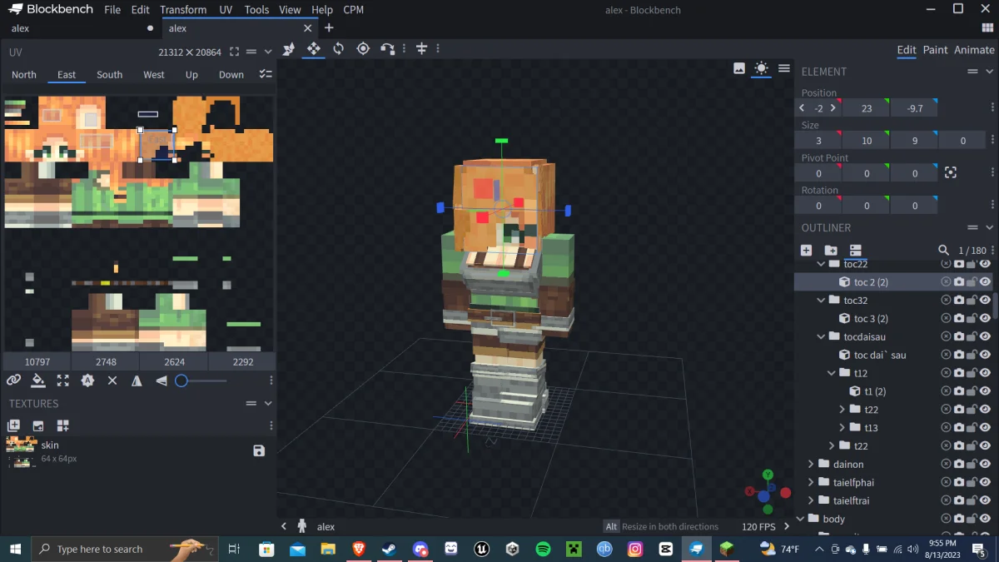Open Spotify from the taskbar
This screenshot has height=562, width=999.
(x=543, y=549)
